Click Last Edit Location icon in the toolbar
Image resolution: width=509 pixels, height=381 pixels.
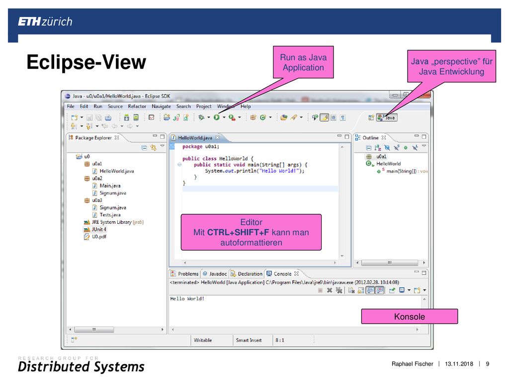click(x=105, y=126)
